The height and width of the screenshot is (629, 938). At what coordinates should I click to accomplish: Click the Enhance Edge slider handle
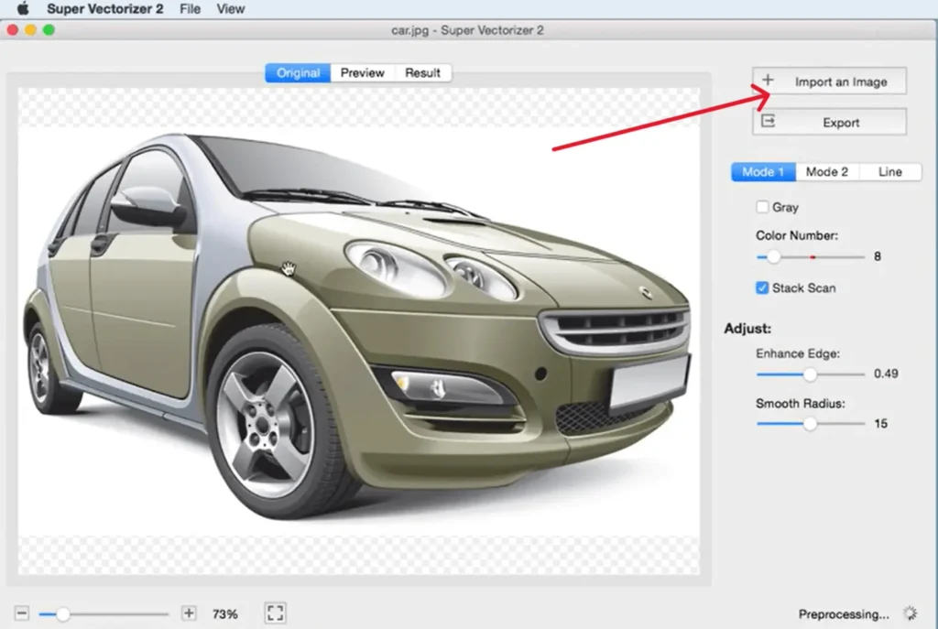(x=809, y=374)
